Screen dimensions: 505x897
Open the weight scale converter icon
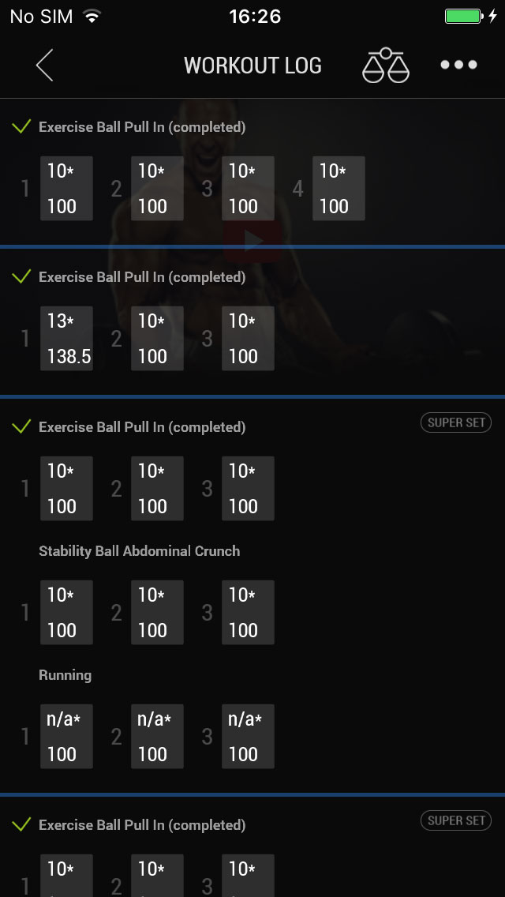(x=386, y=66)
